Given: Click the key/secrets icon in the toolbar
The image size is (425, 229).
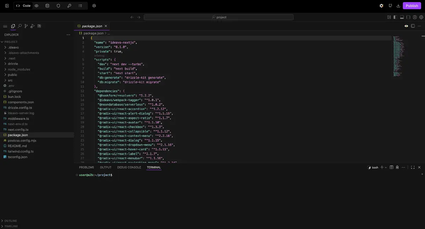Looking at the screenshot, I should pyautogui.click(x=69, y=6).
